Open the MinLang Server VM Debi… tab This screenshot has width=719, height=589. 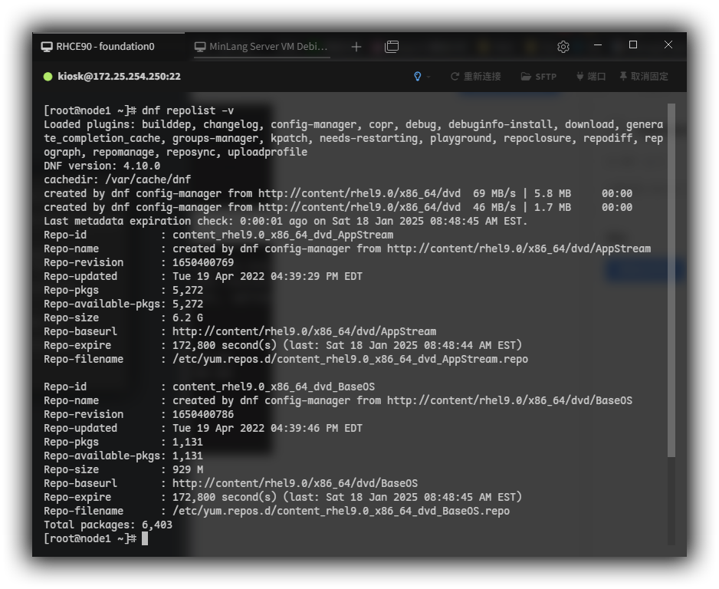pos(268,47)
